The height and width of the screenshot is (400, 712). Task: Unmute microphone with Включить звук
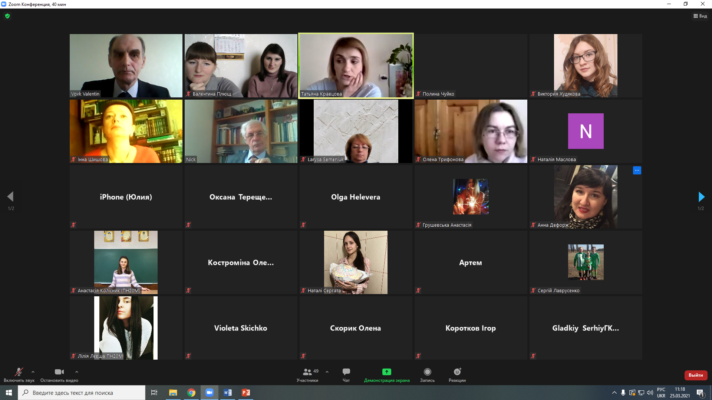click(x=19, y=372)
